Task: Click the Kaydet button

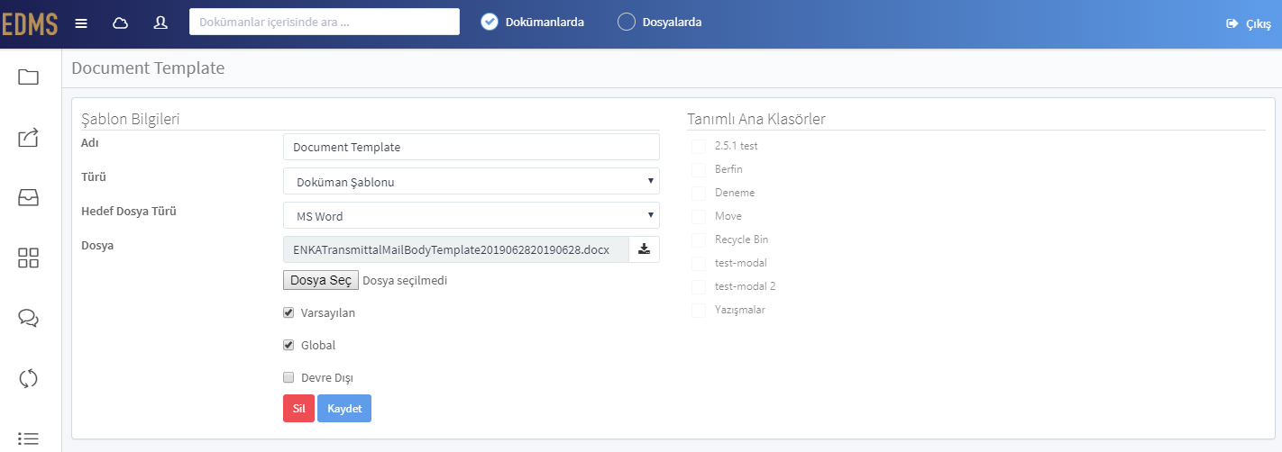Action: 344,408
